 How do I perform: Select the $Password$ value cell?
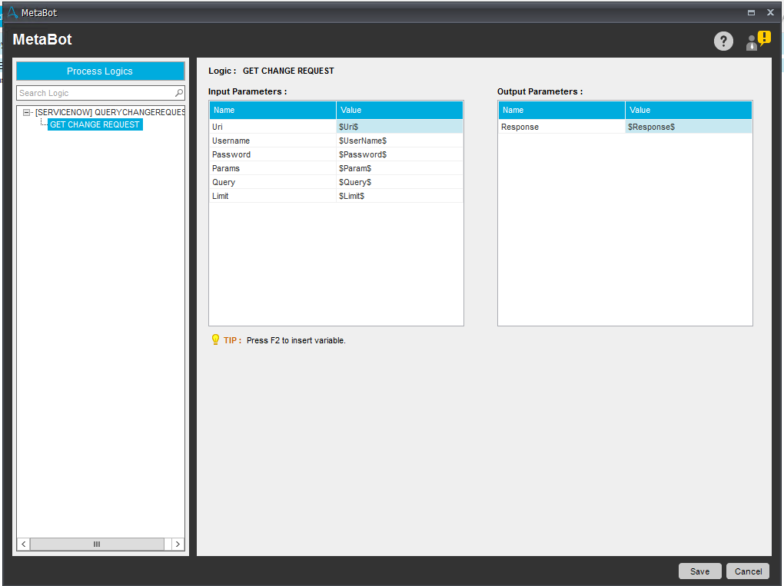tap(399, 154)
